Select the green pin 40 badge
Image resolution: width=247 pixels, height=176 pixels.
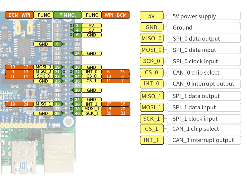pyautogui.click(x=77, y=113)
